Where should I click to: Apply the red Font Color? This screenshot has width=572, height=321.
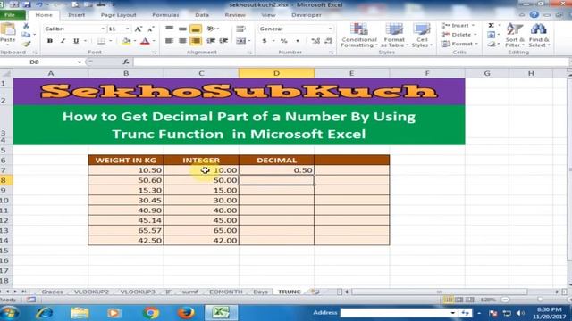pyautogui.click(x=145, y=41)
